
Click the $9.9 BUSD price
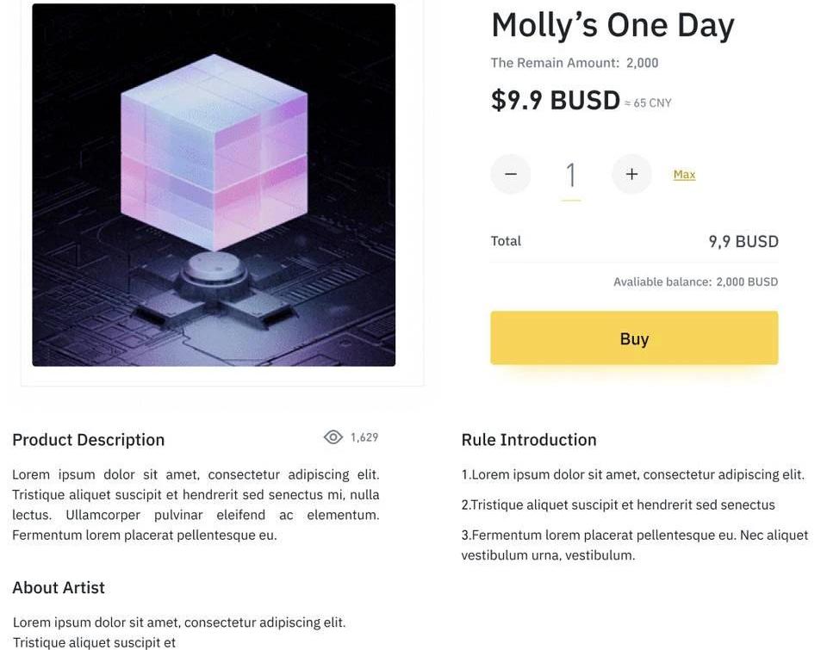[556, 101]
